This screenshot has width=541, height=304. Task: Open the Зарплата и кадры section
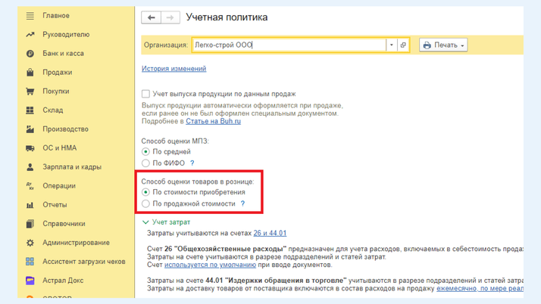coord(72,167)
